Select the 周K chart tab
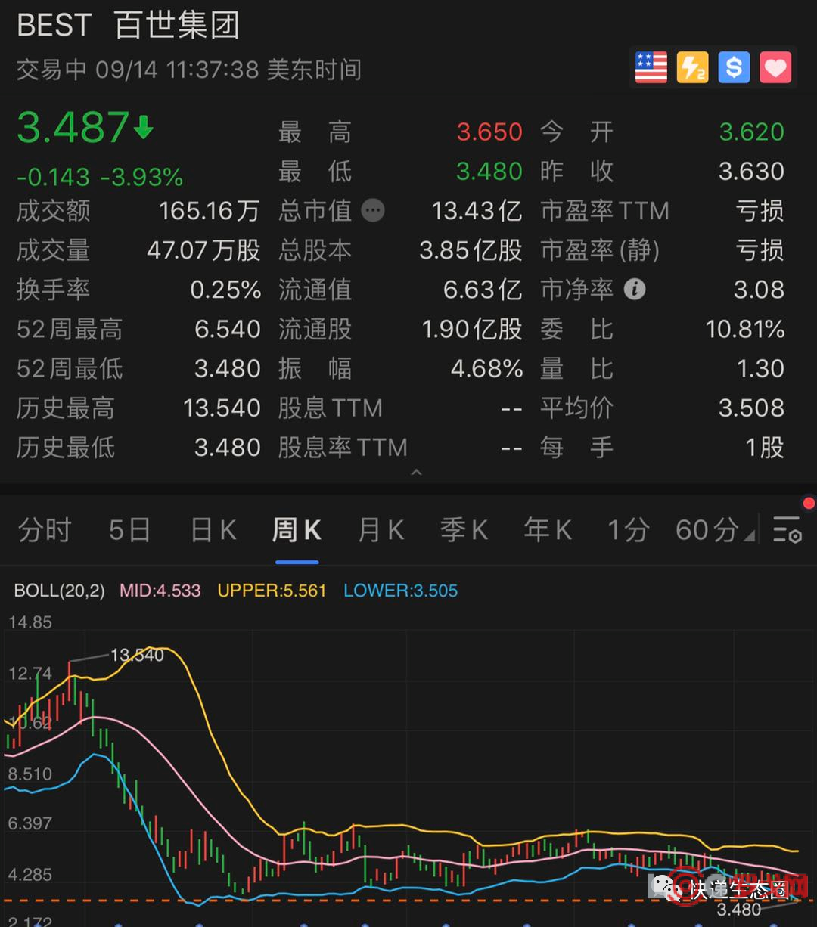The height and width of the screenshot is (927, 817). [297, 530]
